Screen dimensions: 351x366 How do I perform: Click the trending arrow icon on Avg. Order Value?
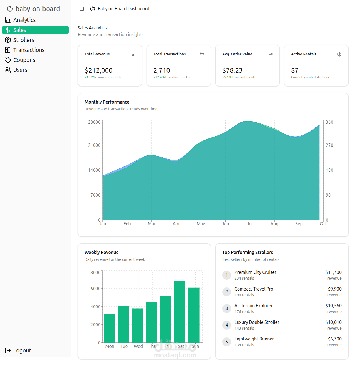271,54
